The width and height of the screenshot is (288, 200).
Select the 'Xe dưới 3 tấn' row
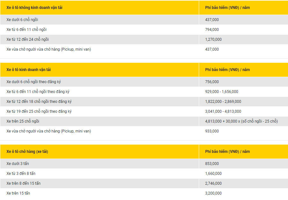18,164
